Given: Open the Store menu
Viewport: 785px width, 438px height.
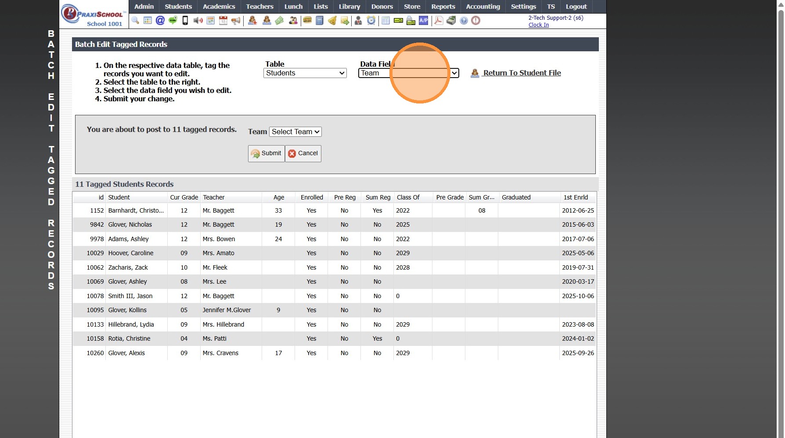Looking at the screenshot, I should coord(412,7).
